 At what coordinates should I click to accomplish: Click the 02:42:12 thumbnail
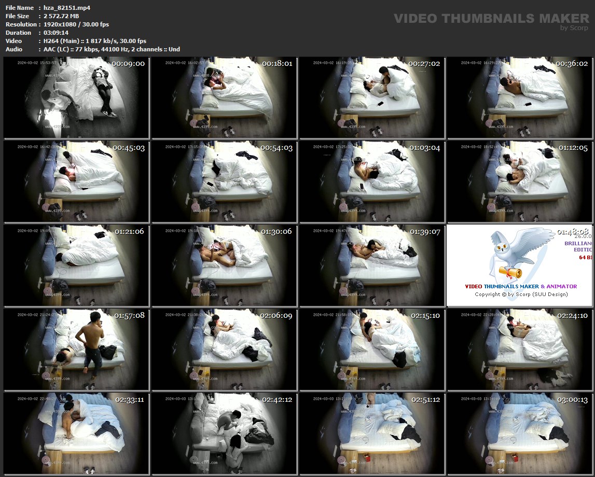[x=224, y=433]
